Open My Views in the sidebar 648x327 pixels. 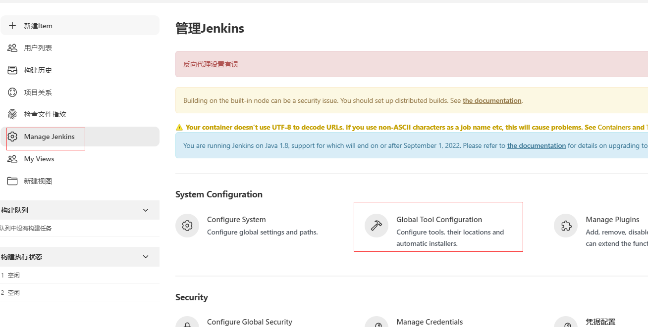click(39, 159)
